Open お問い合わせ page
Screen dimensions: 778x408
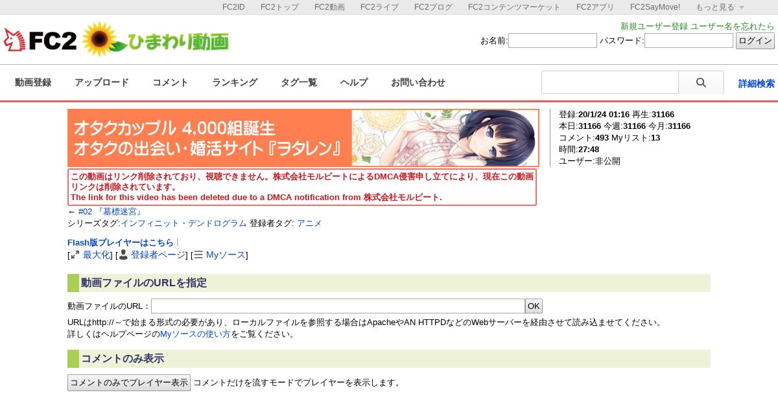pos(418,82)
